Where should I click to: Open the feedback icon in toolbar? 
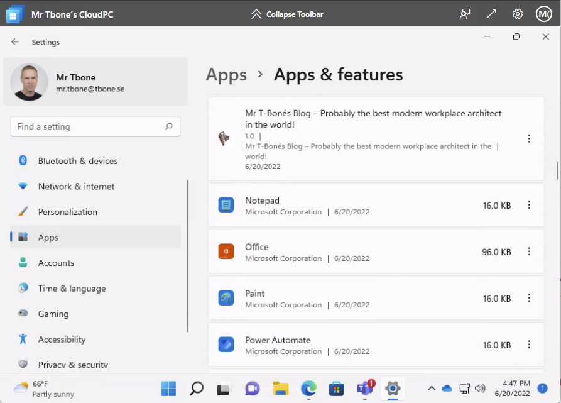click(x=465, y=14)
